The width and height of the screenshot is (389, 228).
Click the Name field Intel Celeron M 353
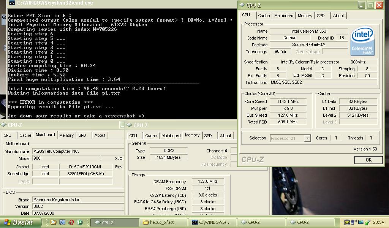click(x=308, y=31)
